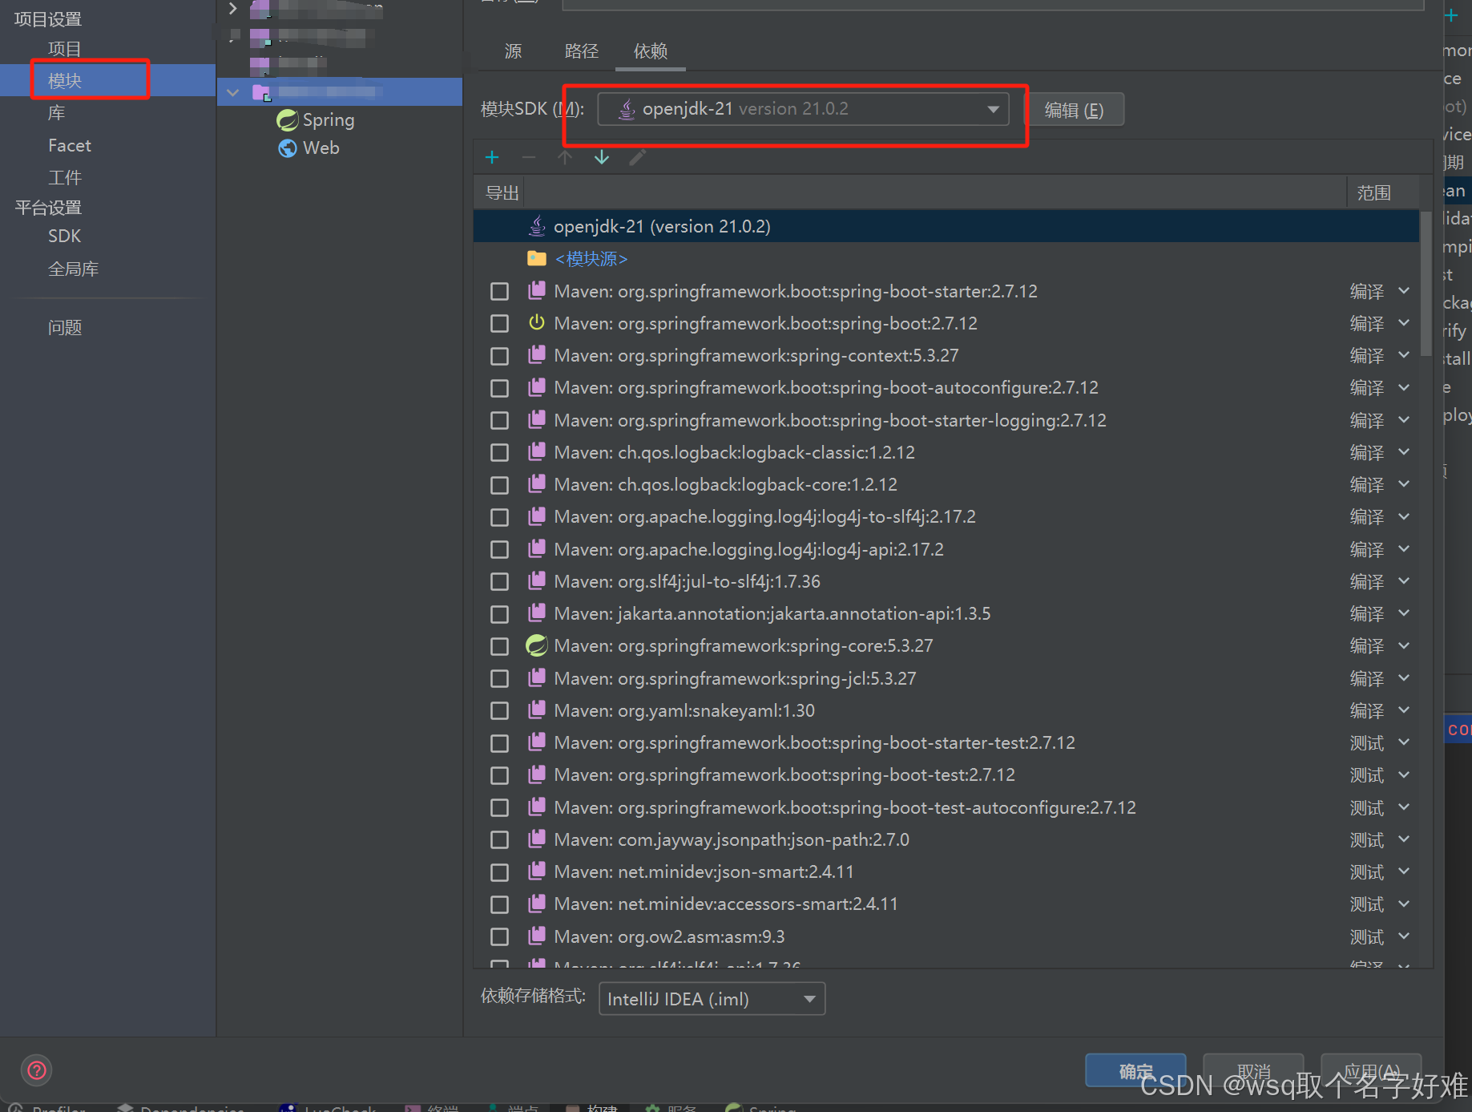
Task: Click the remove dependency minus icon
Action: [x=528, y=157]
